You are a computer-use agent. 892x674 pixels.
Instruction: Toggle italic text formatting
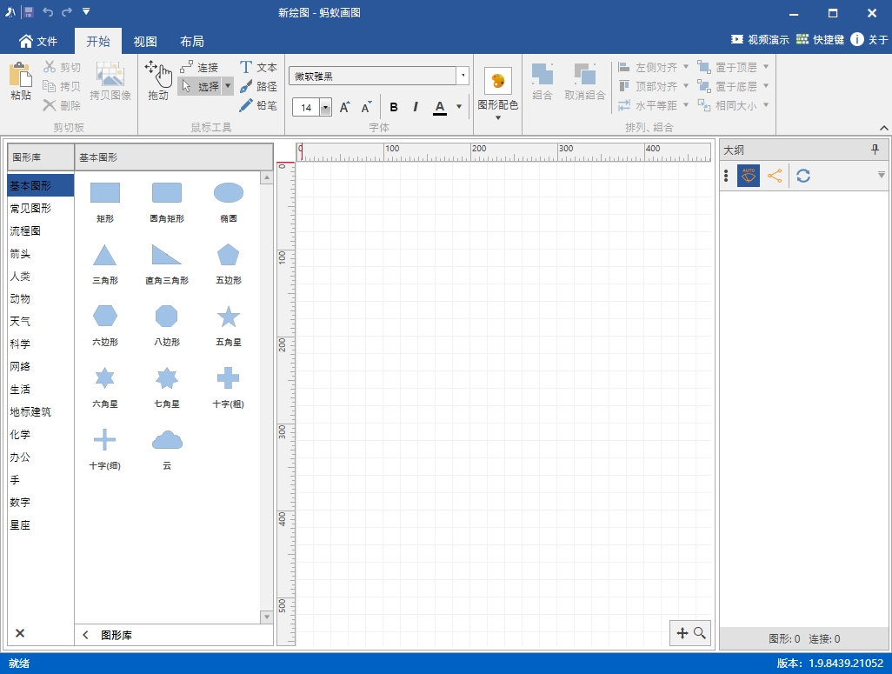[416, 107]
